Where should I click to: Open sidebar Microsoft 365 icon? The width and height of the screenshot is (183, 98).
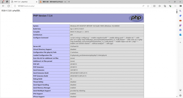180,30
